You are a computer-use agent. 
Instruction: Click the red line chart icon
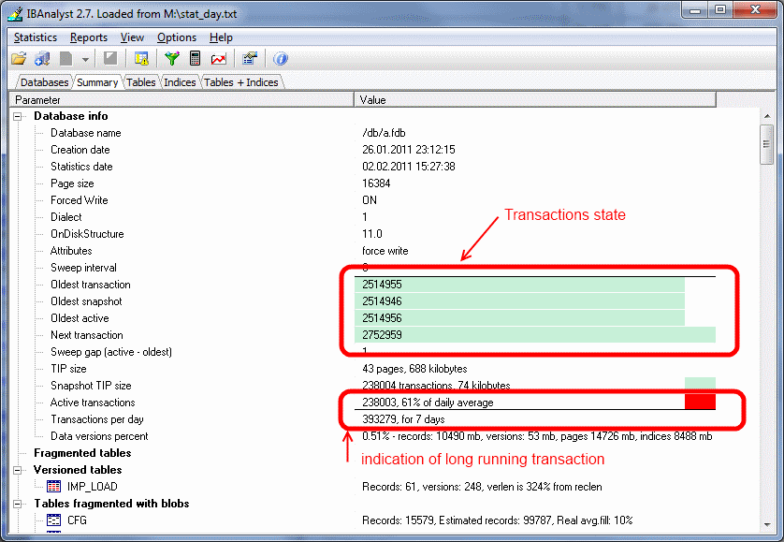(218, 59)
